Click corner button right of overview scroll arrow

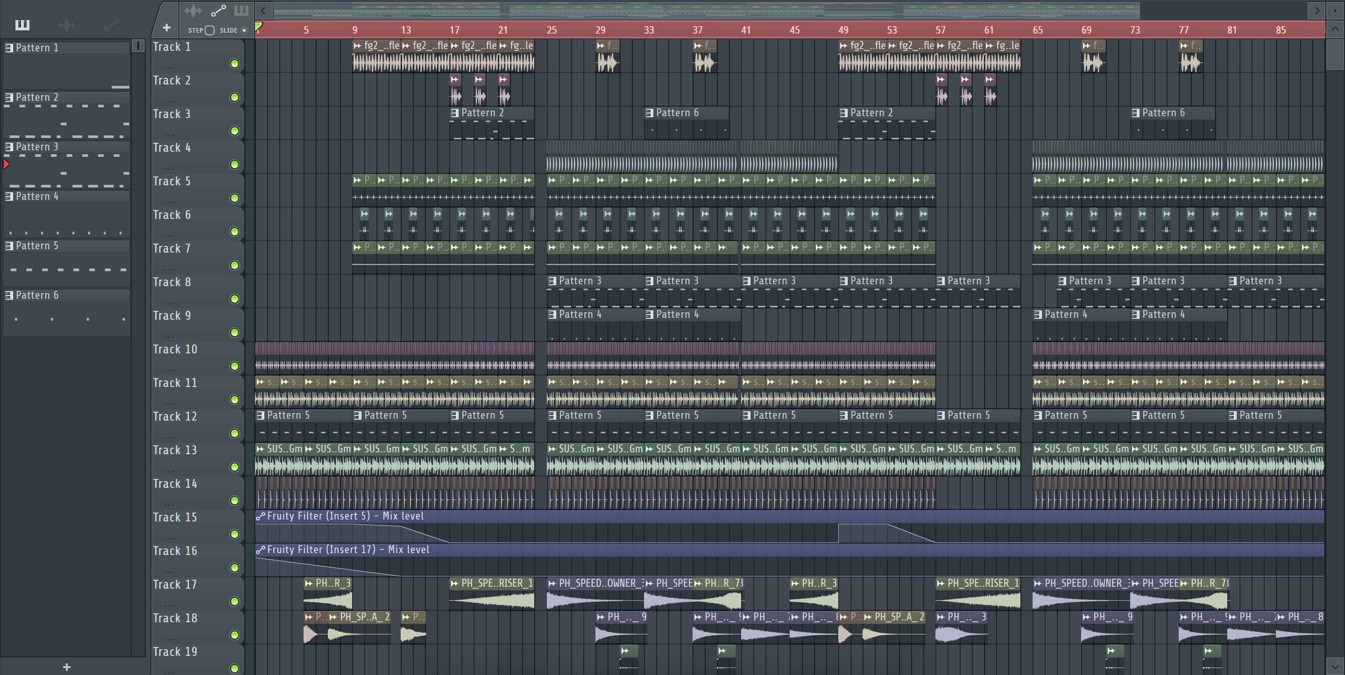1335,10
